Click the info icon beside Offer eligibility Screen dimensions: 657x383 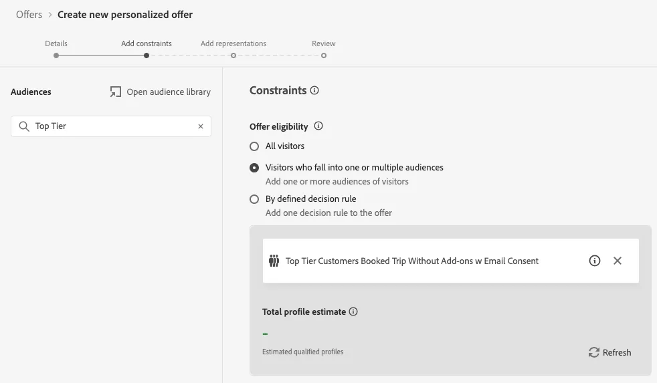[318, 126]
